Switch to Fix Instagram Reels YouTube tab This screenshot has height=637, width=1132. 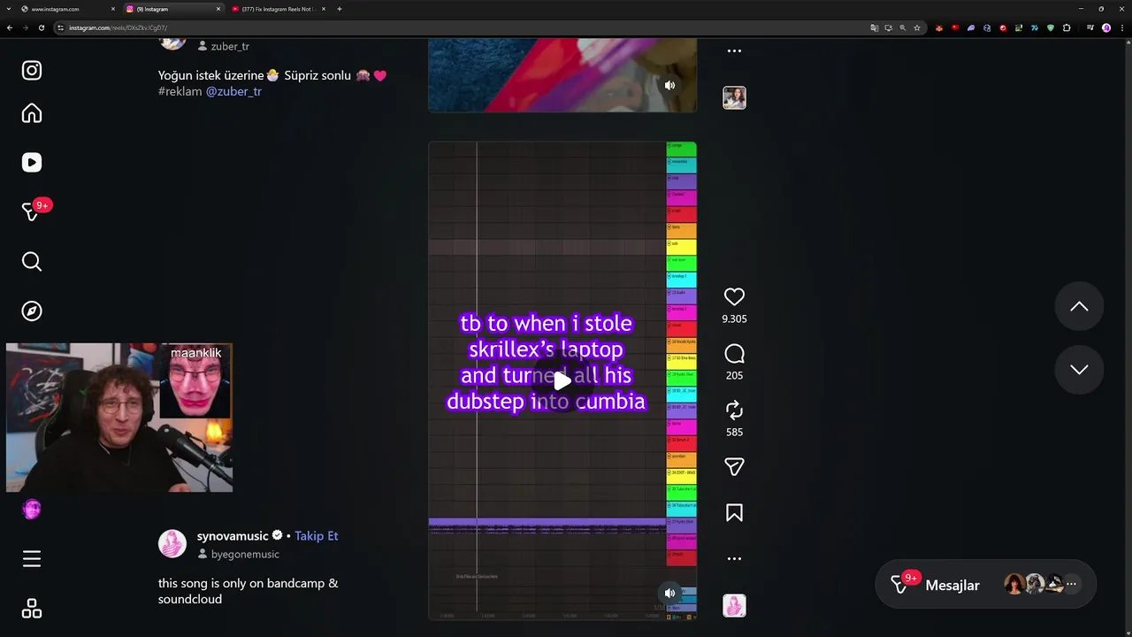click(x=278, y=9)
